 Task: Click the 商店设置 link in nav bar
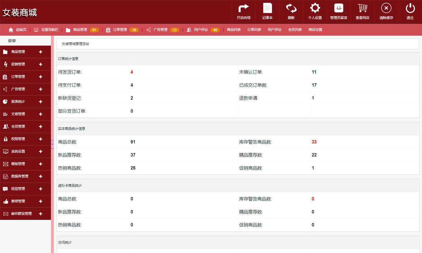click(315, 30)
